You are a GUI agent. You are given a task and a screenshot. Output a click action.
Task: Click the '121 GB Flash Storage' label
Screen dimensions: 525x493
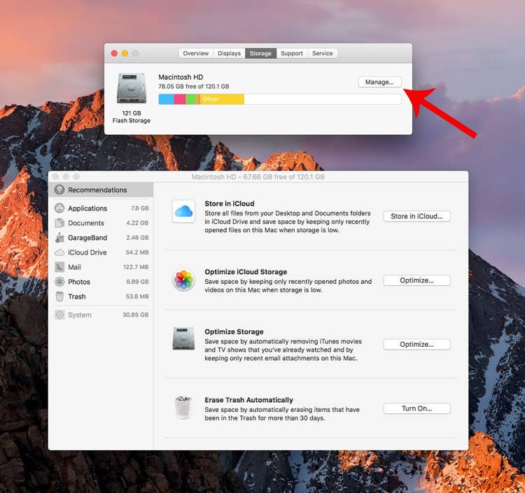coord(132,117)
